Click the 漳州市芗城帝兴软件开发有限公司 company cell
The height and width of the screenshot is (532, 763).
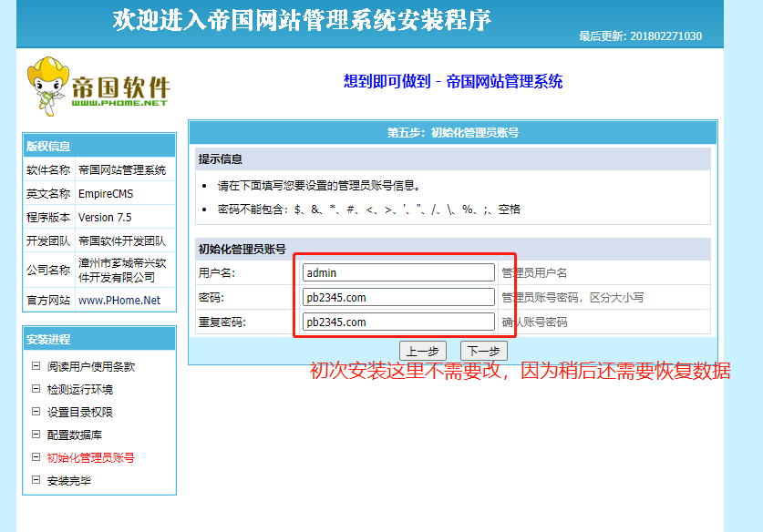[x=125, y=271]
